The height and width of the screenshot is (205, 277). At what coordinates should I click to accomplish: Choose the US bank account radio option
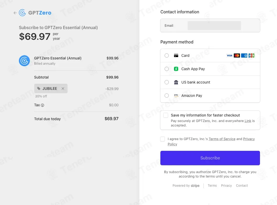pyautogui.click(x=167, y=82)
